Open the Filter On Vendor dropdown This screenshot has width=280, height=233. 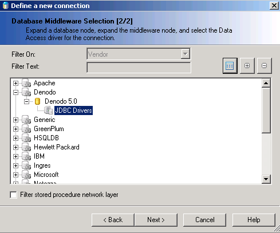[185, 54]
